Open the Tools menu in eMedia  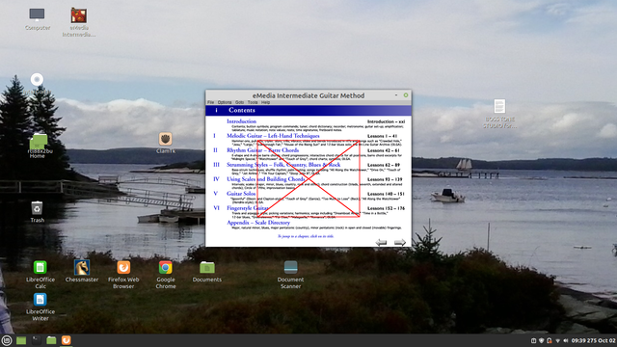253,102
